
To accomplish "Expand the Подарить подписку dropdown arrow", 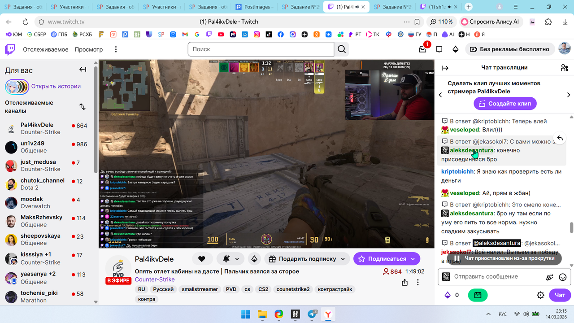I will point(343,259).
